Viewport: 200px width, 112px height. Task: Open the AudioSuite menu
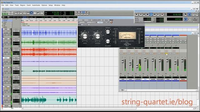click(36, 5)
